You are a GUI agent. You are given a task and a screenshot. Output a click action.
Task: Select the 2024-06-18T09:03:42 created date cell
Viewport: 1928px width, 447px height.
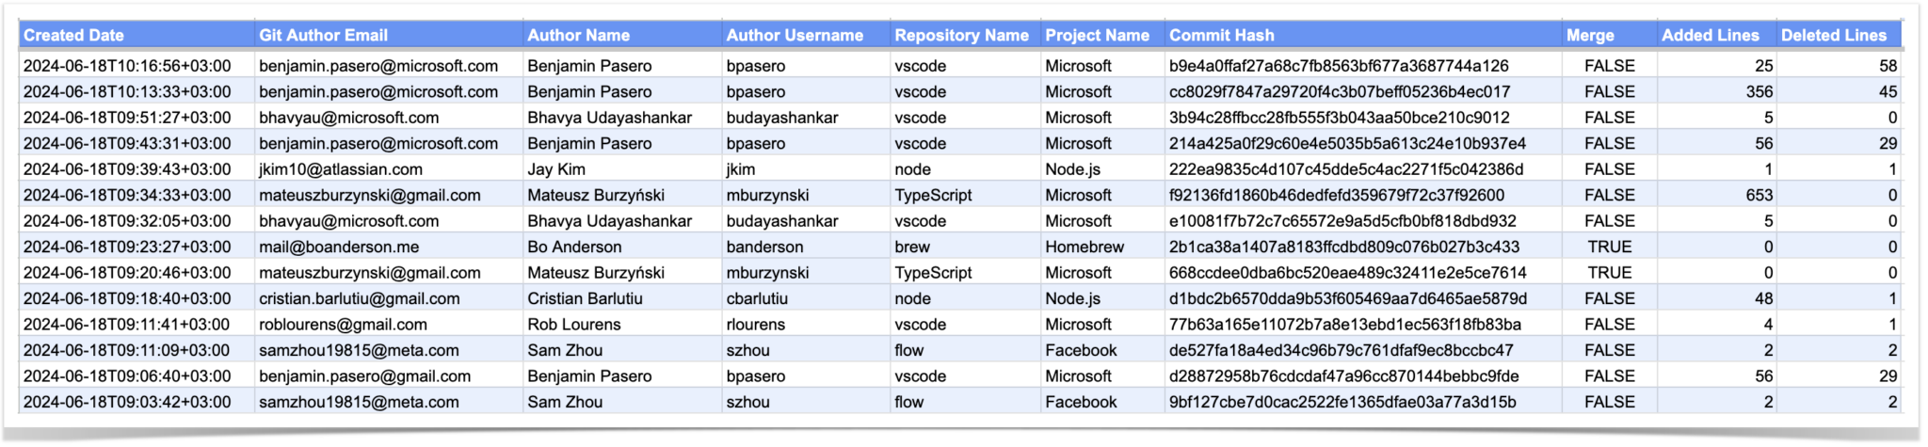coord(137,402)
